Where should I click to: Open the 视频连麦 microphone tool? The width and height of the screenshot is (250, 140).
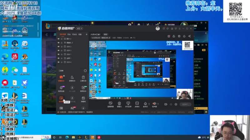61,89
